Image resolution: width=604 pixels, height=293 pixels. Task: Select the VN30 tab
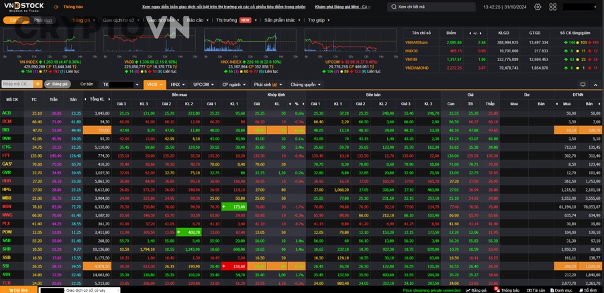tap(154, 84)
